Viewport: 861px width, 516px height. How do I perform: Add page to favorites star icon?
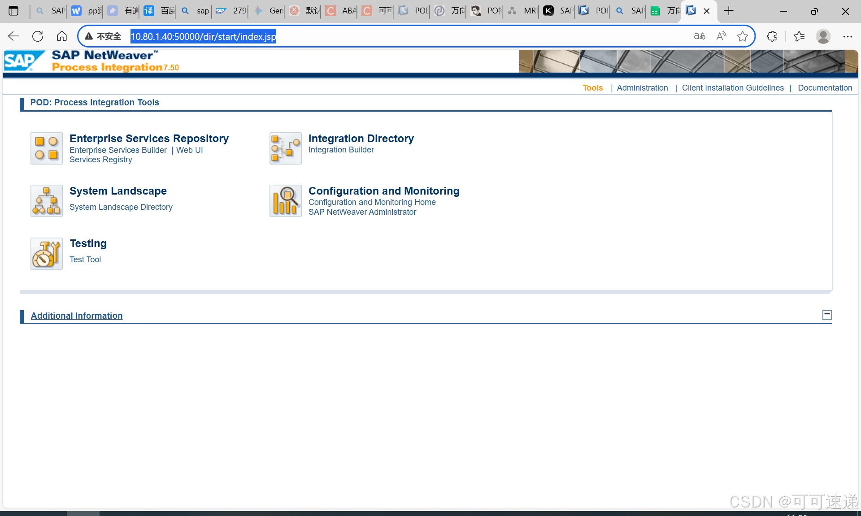[743, 36]
